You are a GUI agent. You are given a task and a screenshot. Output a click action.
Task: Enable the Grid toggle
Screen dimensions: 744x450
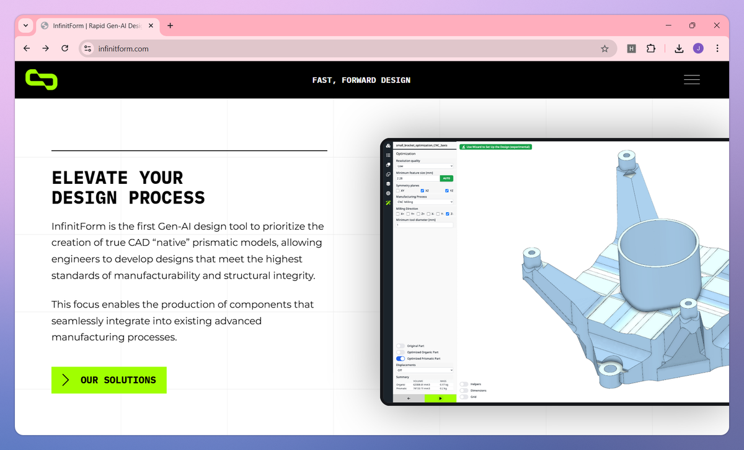[x=464, y=397]
